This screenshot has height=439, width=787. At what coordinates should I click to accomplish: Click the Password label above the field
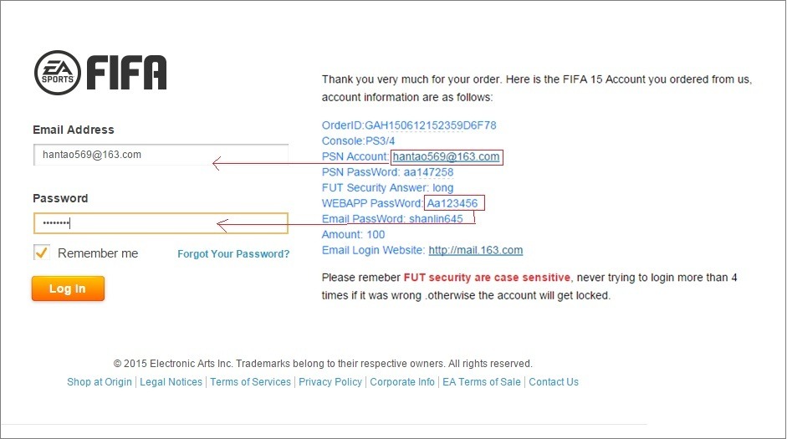coord(60,198)
